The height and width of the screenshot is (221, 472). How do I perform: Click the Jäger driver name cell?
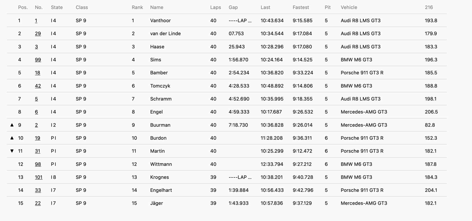[156, 203]
